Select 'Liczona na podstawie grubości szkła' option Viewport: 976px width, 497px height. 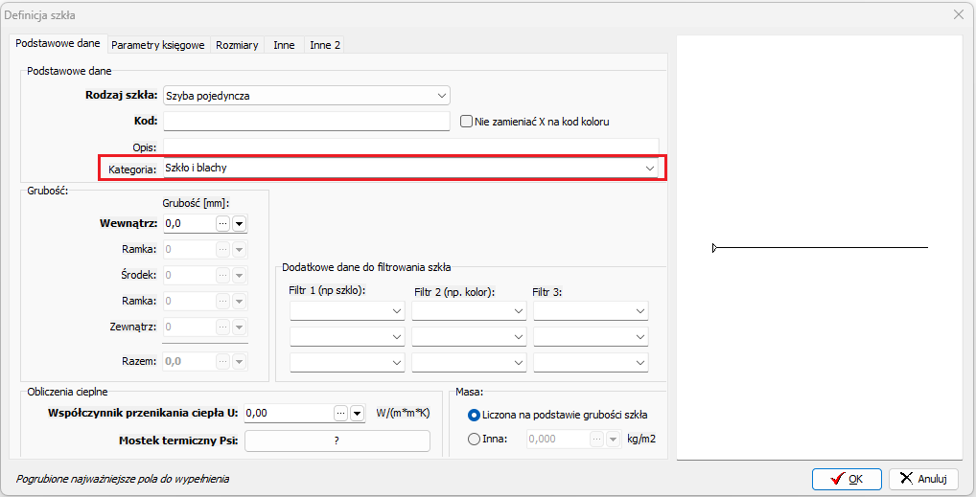(474, 415)
